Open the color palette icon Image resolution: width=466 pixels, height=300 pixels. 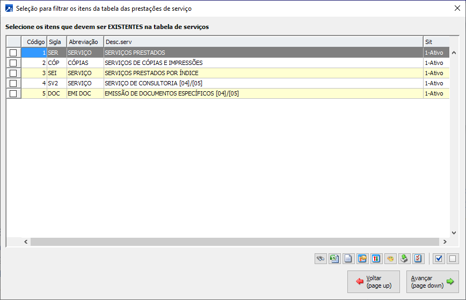pyautogui.click(x=390, y=259)
